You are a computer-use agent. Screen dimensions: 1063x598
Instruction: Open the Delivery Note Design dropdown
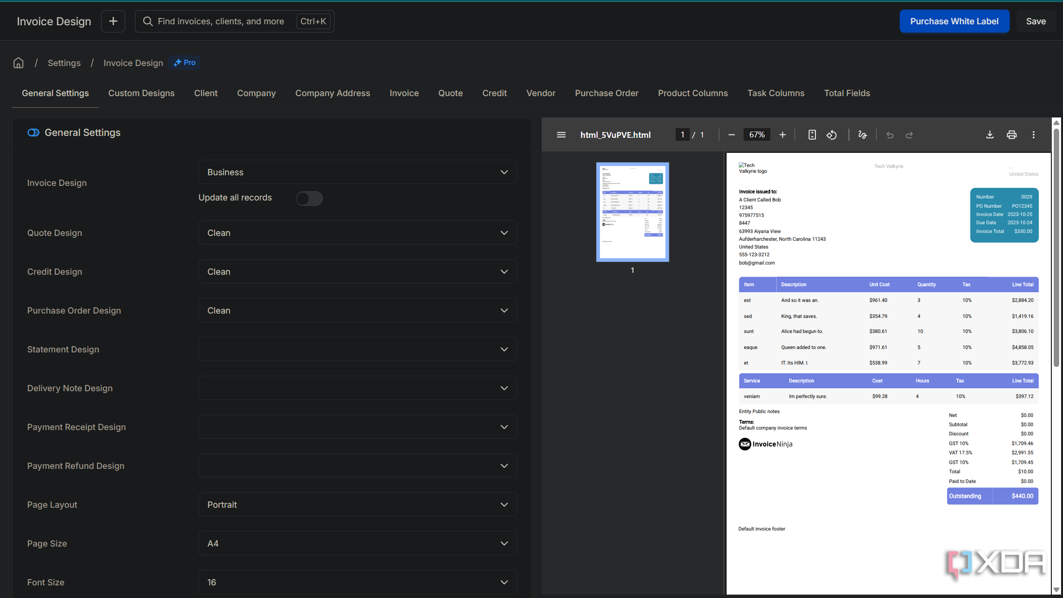tap(357, 388)
